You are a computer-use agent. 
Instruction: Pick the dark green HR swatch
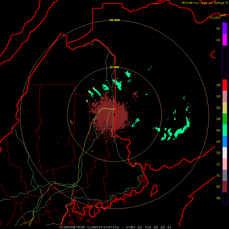[225, 119]
